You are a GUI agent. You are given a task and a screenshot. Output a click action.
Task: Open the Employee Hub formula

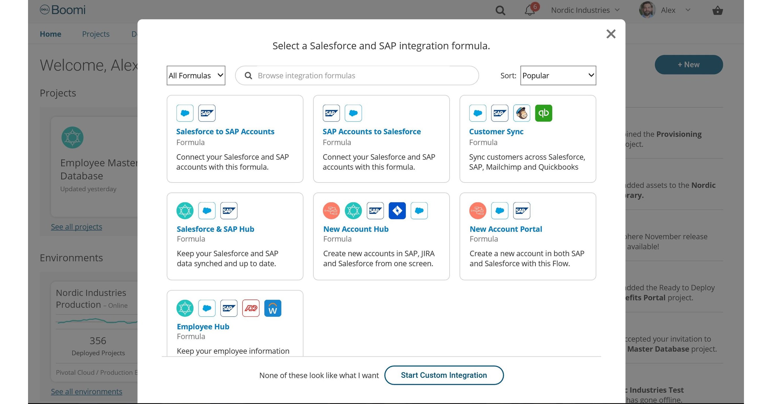click(203, 327)
